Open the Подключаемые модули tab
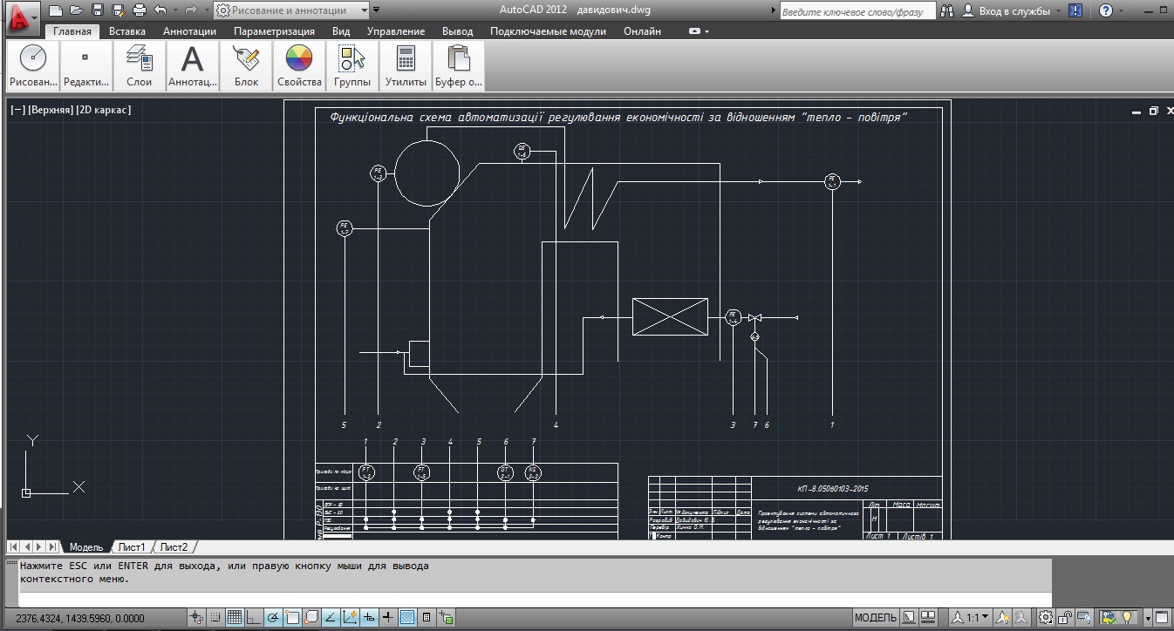 click(548, 31)
